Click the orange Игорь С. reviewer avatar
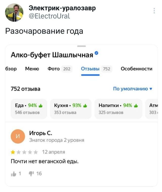The image size is (162, 192). (17, 136)
